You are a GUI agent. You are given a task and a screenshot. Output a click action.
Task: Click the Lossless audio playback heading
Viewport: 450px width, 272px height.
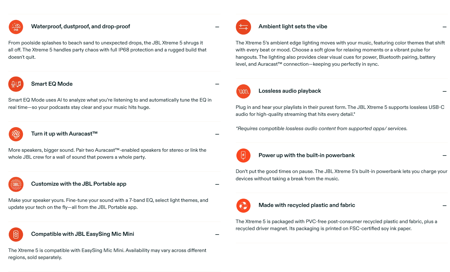point(290,91)
